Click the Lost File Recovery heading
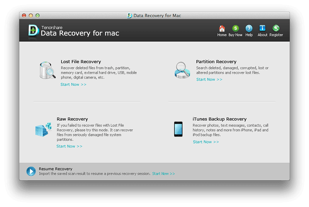 81,62
